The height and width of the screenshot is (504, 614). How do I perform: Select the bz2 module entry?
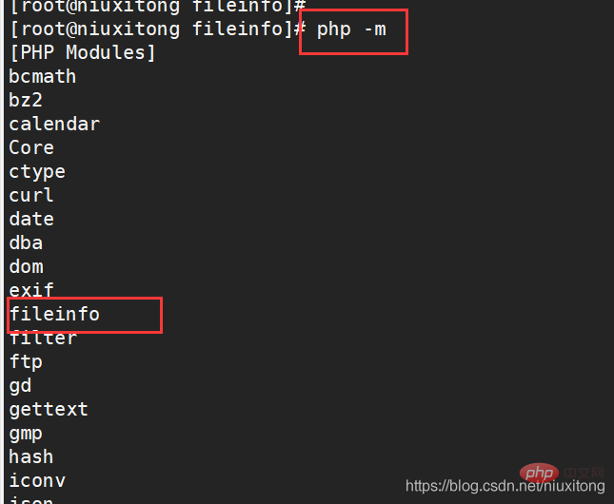(x=26, y=100)
